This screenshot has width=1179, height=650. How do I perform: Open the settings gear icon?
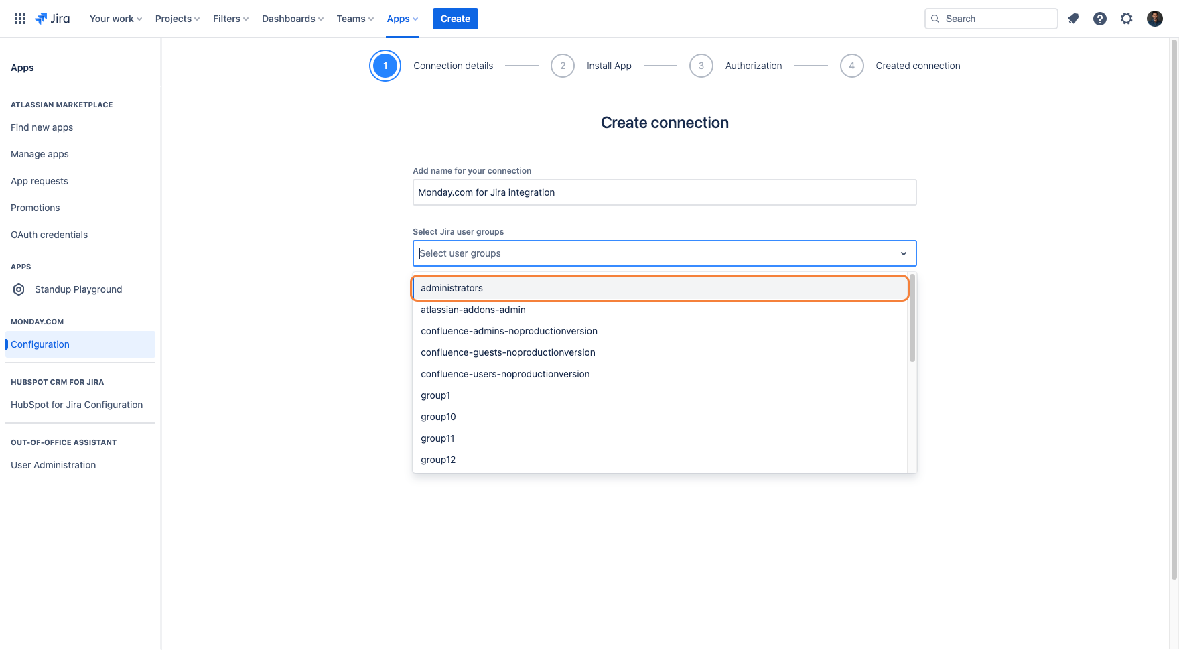coord(1127,19)
